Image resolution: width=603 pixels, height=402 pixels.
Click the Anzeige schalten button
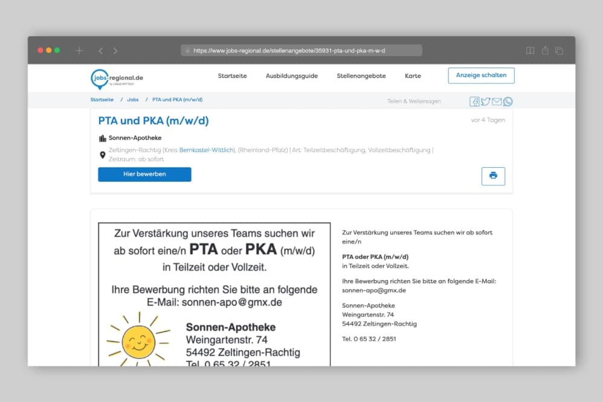(481, 75)
